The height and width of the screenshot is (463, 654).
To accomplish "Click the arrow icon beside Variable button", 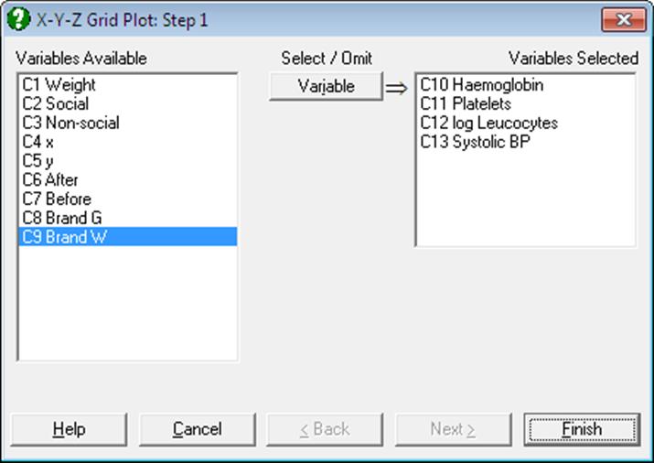I will point(396,88).
